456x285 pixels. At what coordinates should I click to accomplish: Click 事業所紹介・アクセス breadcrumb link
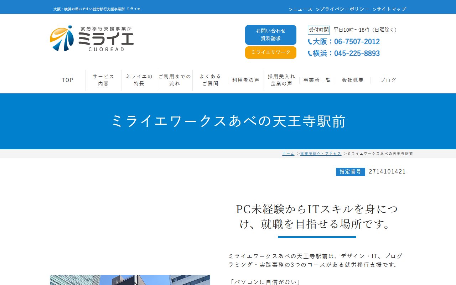click(321, 154)
